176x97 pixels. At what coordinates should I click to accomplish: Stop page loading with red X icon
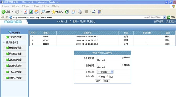(x=25, y=12)
